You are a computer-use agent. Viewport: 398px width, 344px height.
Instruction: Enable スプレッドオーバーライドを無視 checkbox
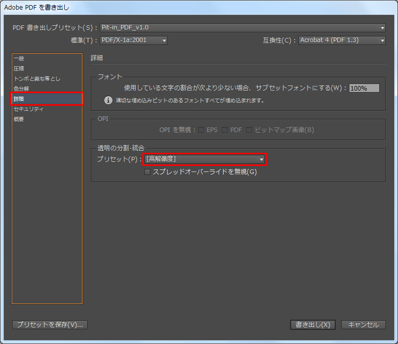point(148,172)
